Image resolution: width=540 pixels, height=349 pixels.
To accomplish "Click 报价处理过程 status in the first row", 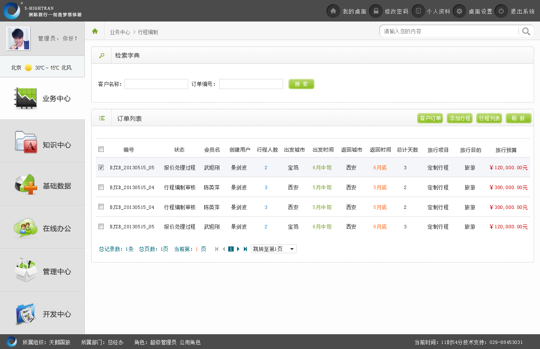I will 180,168.
